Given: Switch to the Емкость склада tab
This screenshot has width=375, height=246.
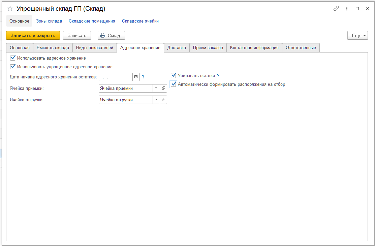Looking at the screenshot, I should (53, 48).
